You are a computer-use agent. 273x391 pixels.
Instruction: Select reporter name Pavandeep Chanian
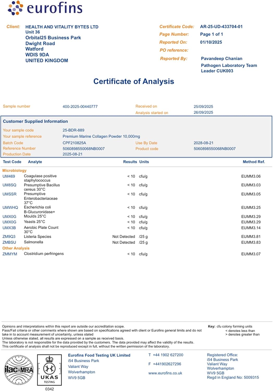pos(222,59)
